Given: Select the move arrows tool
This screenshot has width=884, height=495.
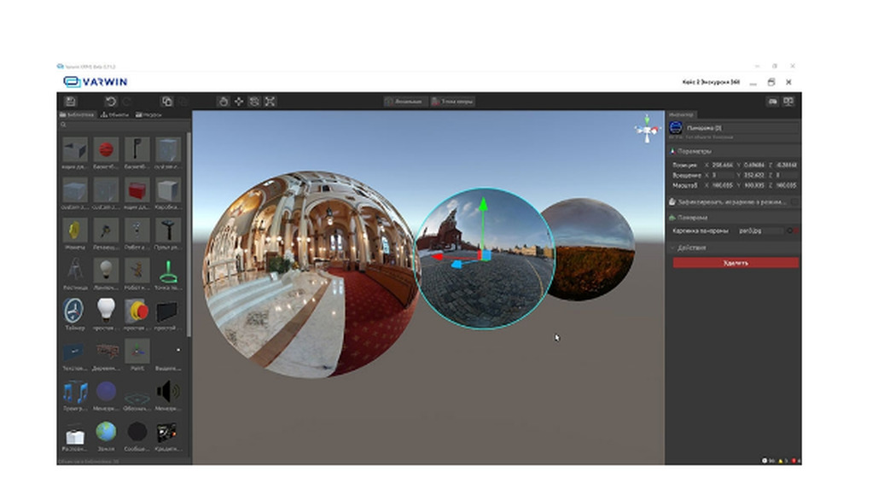Looking at the screenshot, I should coord(239,102).
